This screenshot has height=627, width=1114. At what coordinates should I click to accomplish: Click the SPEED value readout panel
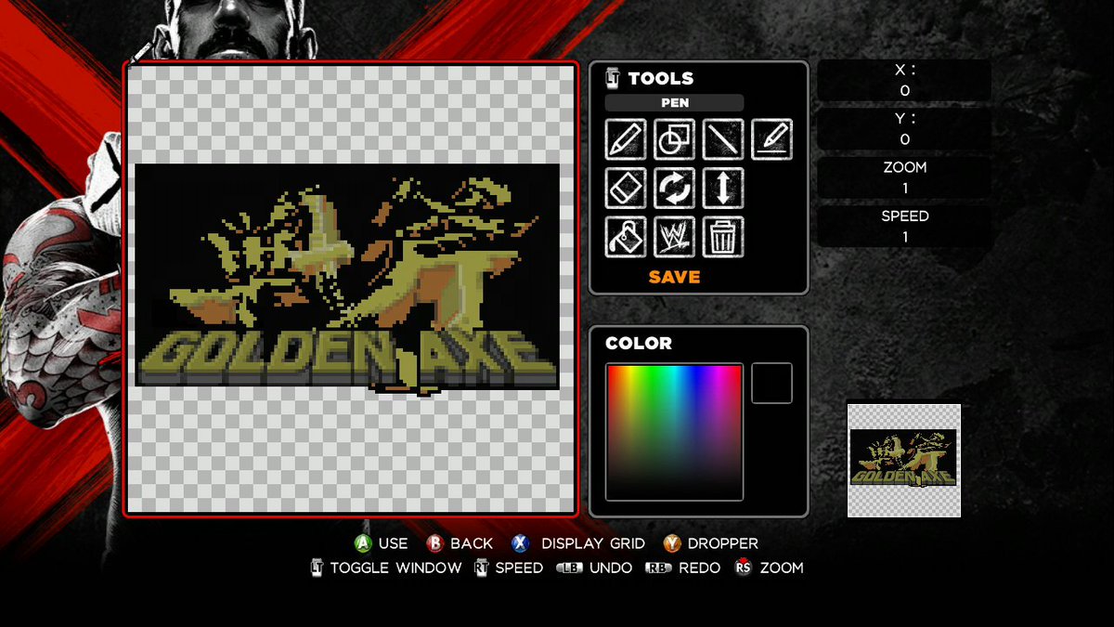click(904, 227)
